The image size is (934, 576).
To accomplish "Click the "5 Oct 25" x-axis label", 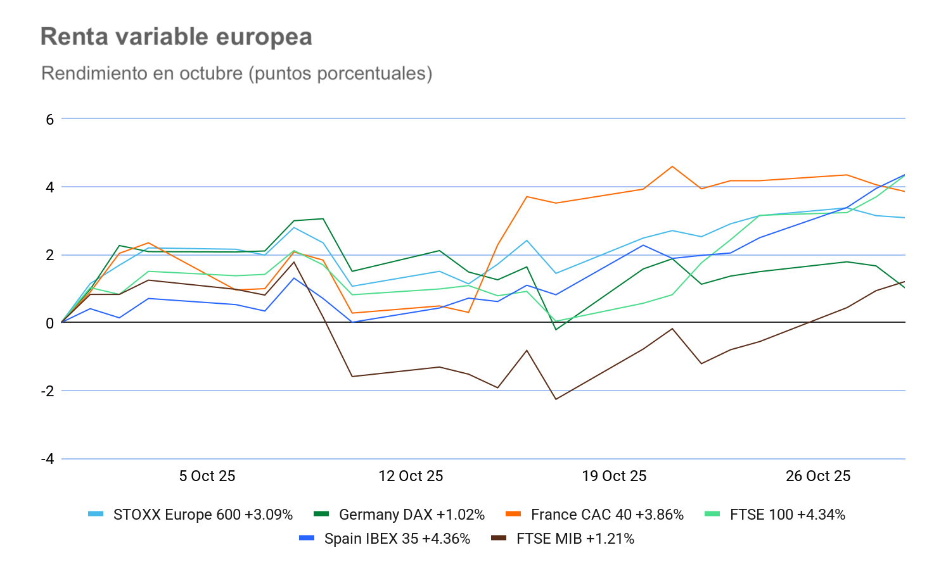I will 207,476.
